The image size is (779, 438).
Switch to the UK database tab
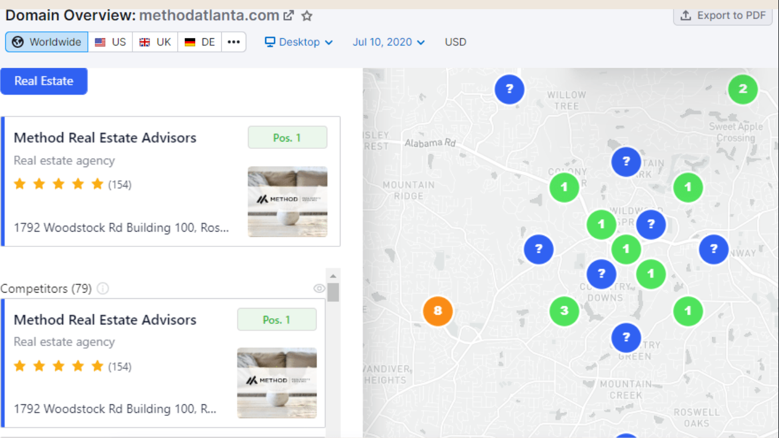point(155,42)
